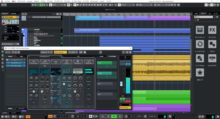Open setup gear in top-right toolbar
220x119 pixels.
[218, 5]
